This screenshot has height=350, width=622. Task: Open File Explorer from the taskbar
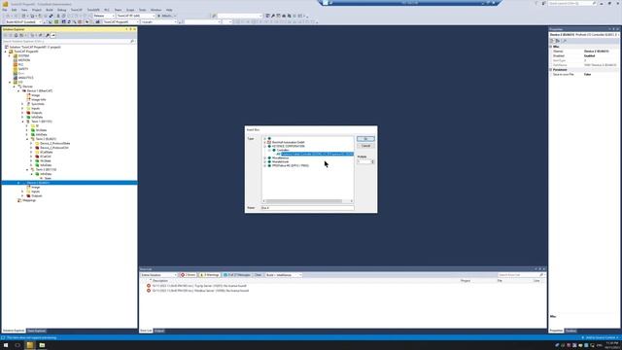click(42, 345)
